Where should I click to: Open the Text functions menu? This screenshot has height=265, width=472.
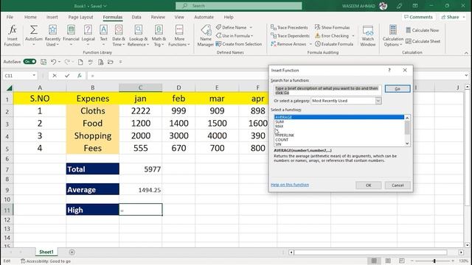(103, 35)
